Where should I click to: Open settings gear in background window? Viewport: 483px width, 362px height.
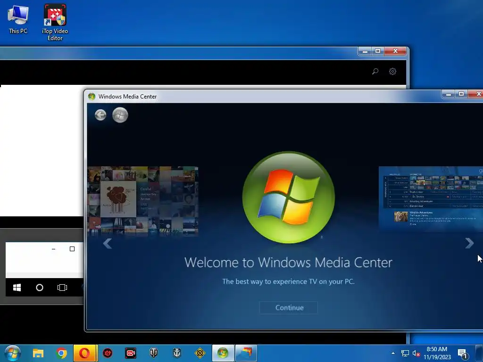[392, 72]
